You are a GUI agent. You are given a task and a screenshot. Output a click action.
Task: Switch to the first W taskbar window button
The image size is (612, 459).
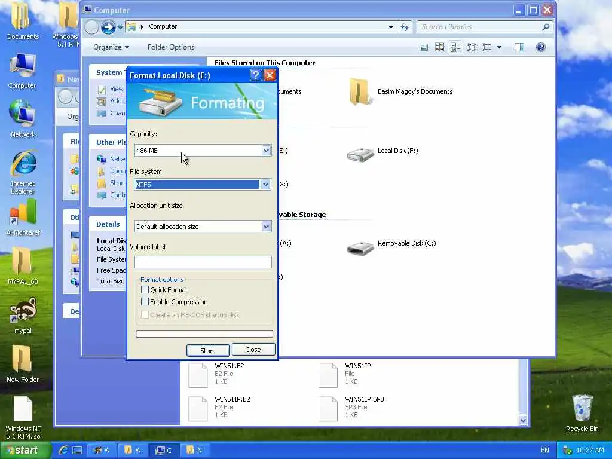click(102, 450)
